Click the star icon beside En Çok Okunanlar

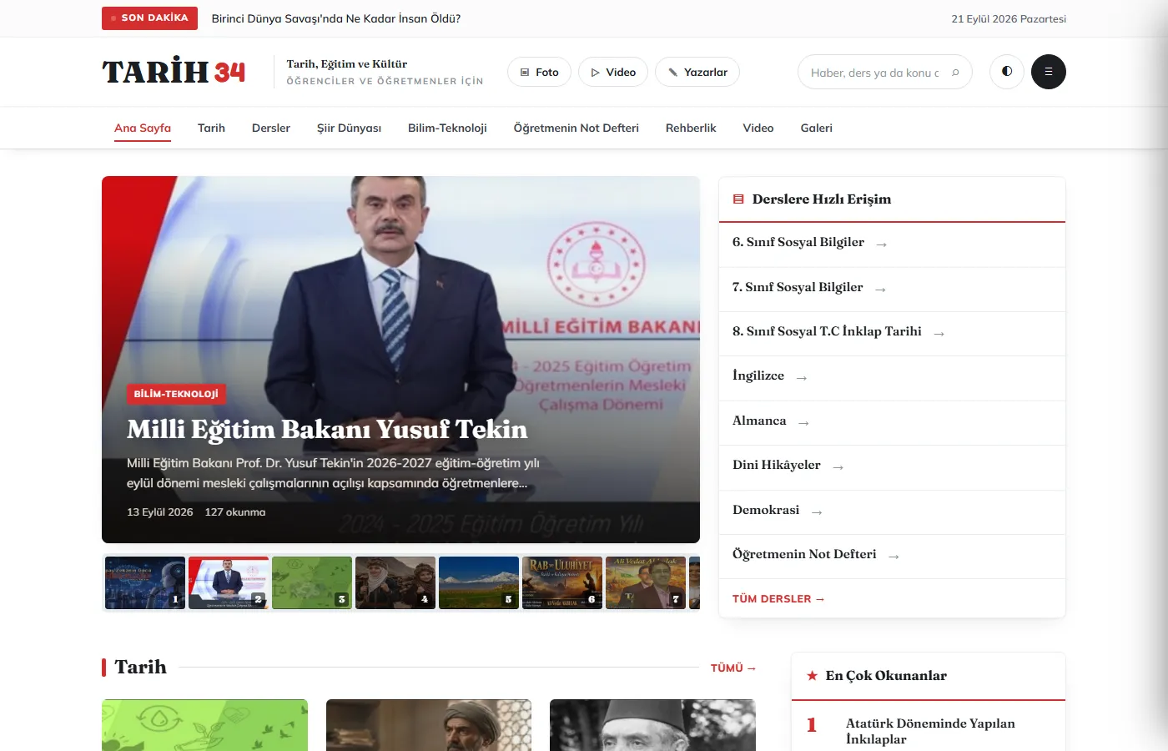click(x=812, y=676)
